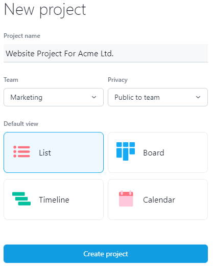Screen dimensions: 213x266
Task: Create the project with the blue button
Action: coord(106,254)
